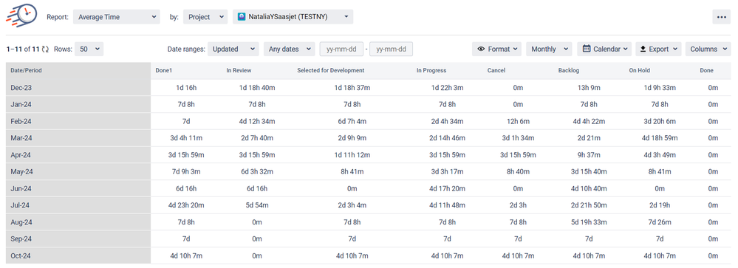The width and height of the screenshot is (738, 268).
Task: Click Jun-24 In Progress value 4d 17h 20m
Action: pos(447,188)
